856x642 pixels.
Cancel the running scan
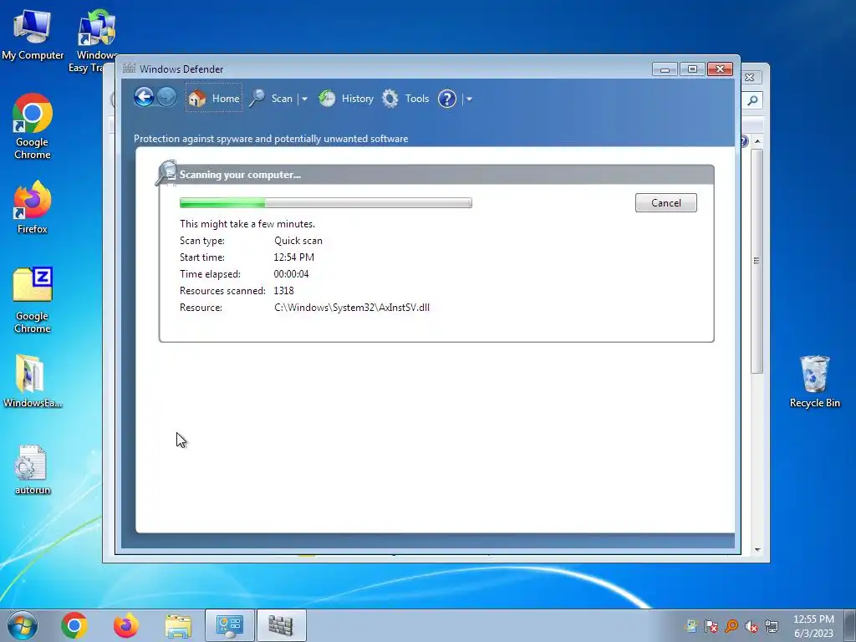[x=665, y=202]
